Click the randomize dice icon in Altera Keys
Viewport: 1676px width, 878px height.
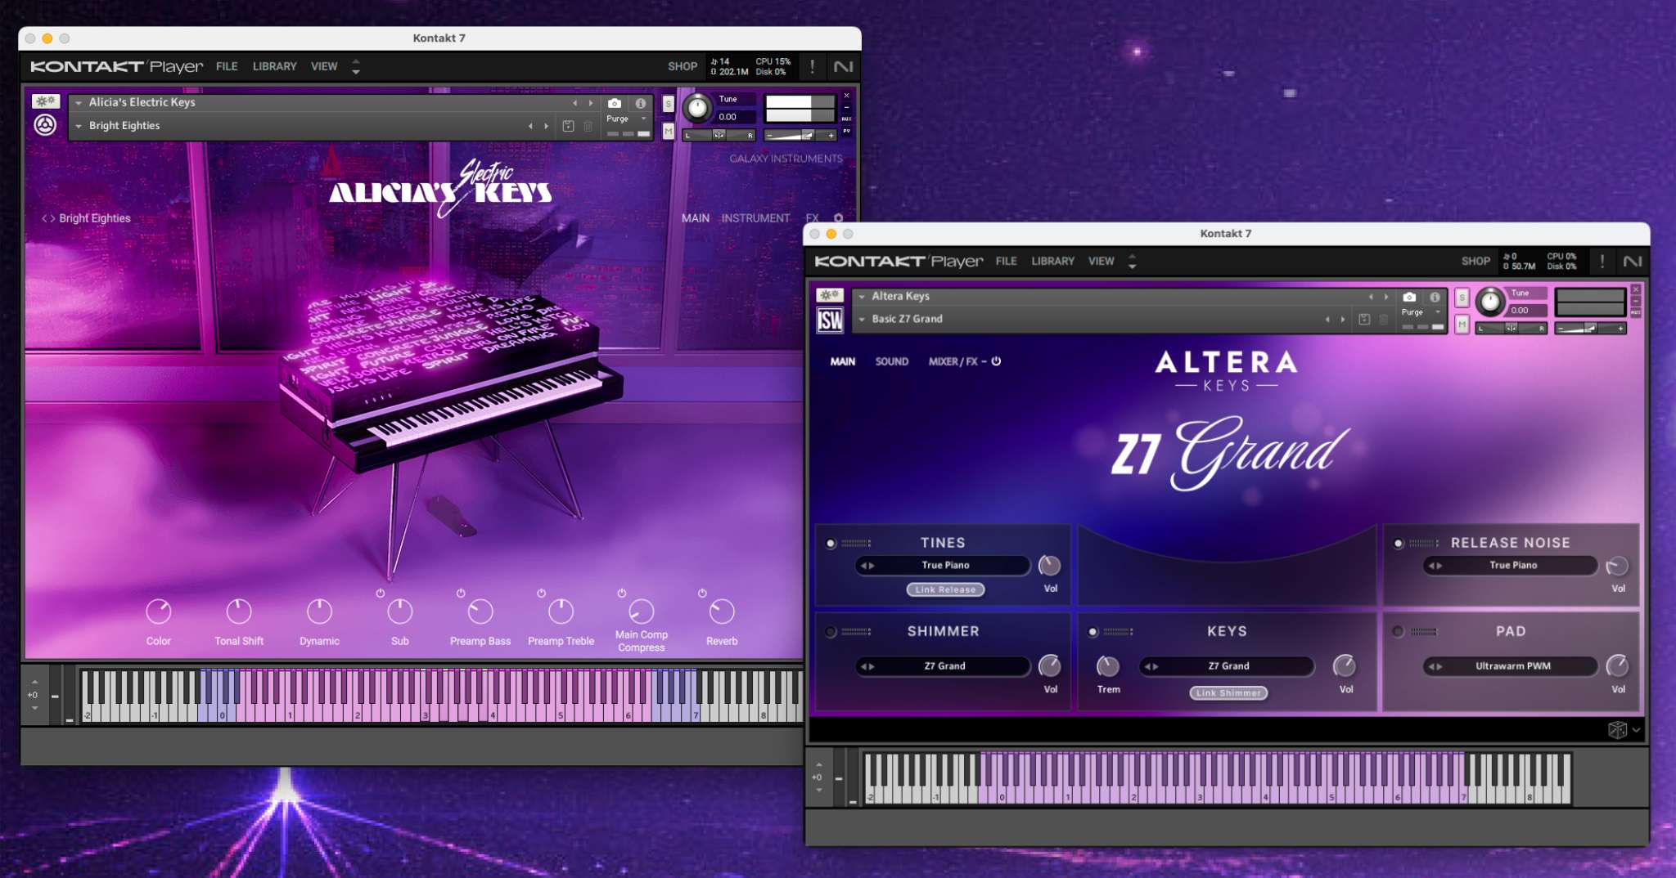[x=1617, y=730]
